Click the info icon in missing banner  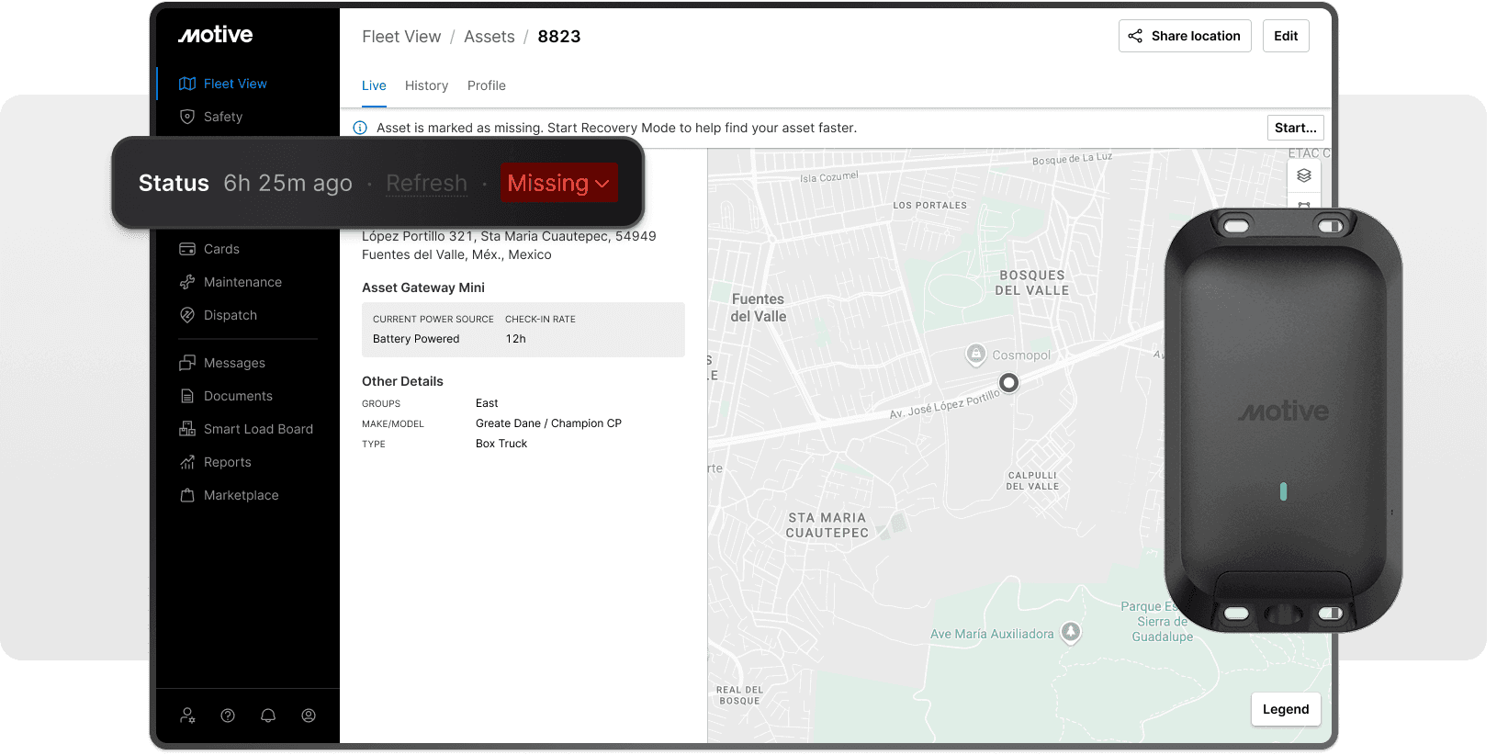[x=360, y=128]
